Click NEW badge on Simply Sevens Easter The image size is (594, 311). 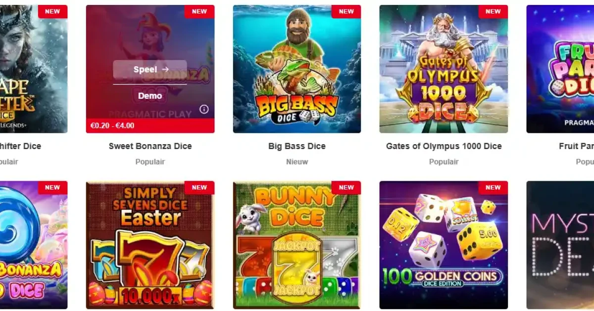tap(199, 188)
